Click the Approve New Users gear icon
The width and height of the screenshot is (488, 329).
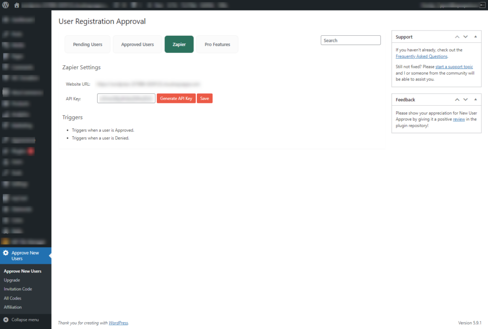[6, 253]
